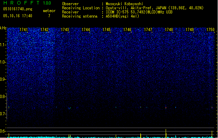Viewport: 218px width, 138px height.
Task: Click the 0.8 kHz frequency label
Action: [3, 97]
